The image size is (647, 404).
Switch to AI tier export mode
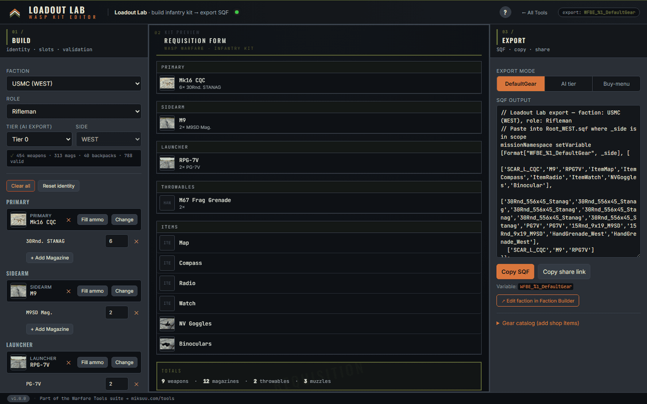pos(568,84)
